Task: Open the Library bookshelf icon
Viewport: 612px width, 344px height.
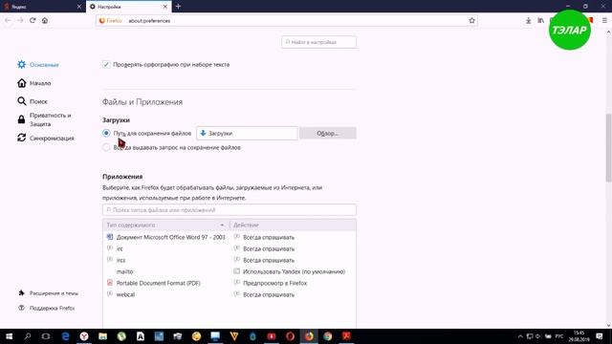Action: coord(540,20)
